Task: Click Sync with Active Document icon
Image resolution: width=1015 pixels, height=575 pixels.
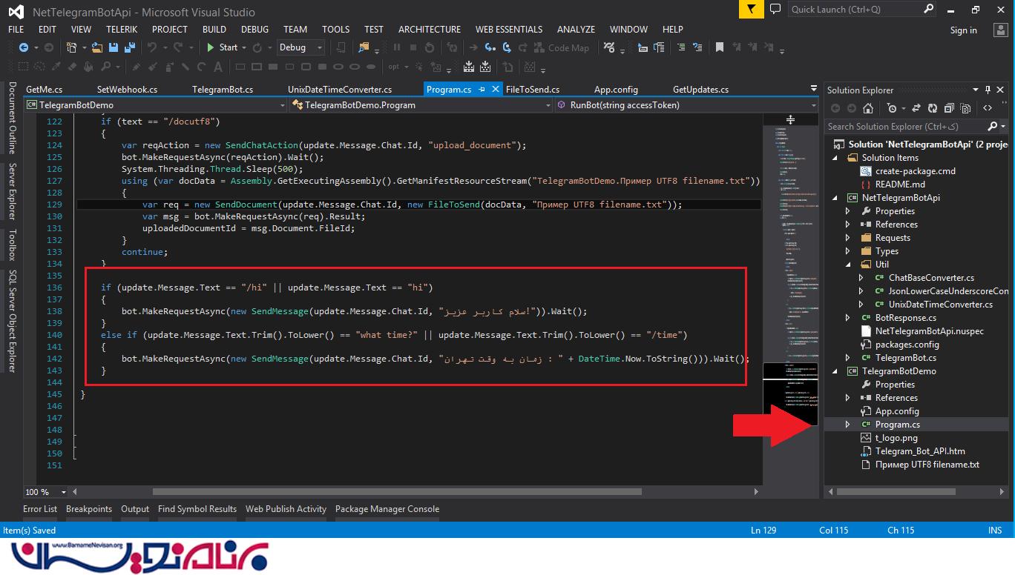Action: (916, 108)
